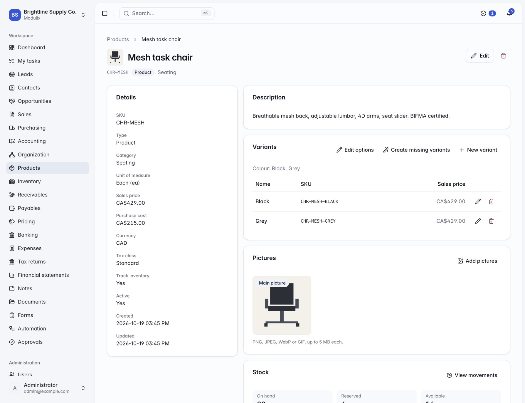The width and height of the screenshot is (525, 403).
Task: Select the CHR-MESH-GREY SKU cell
Action: pos(318,221)
